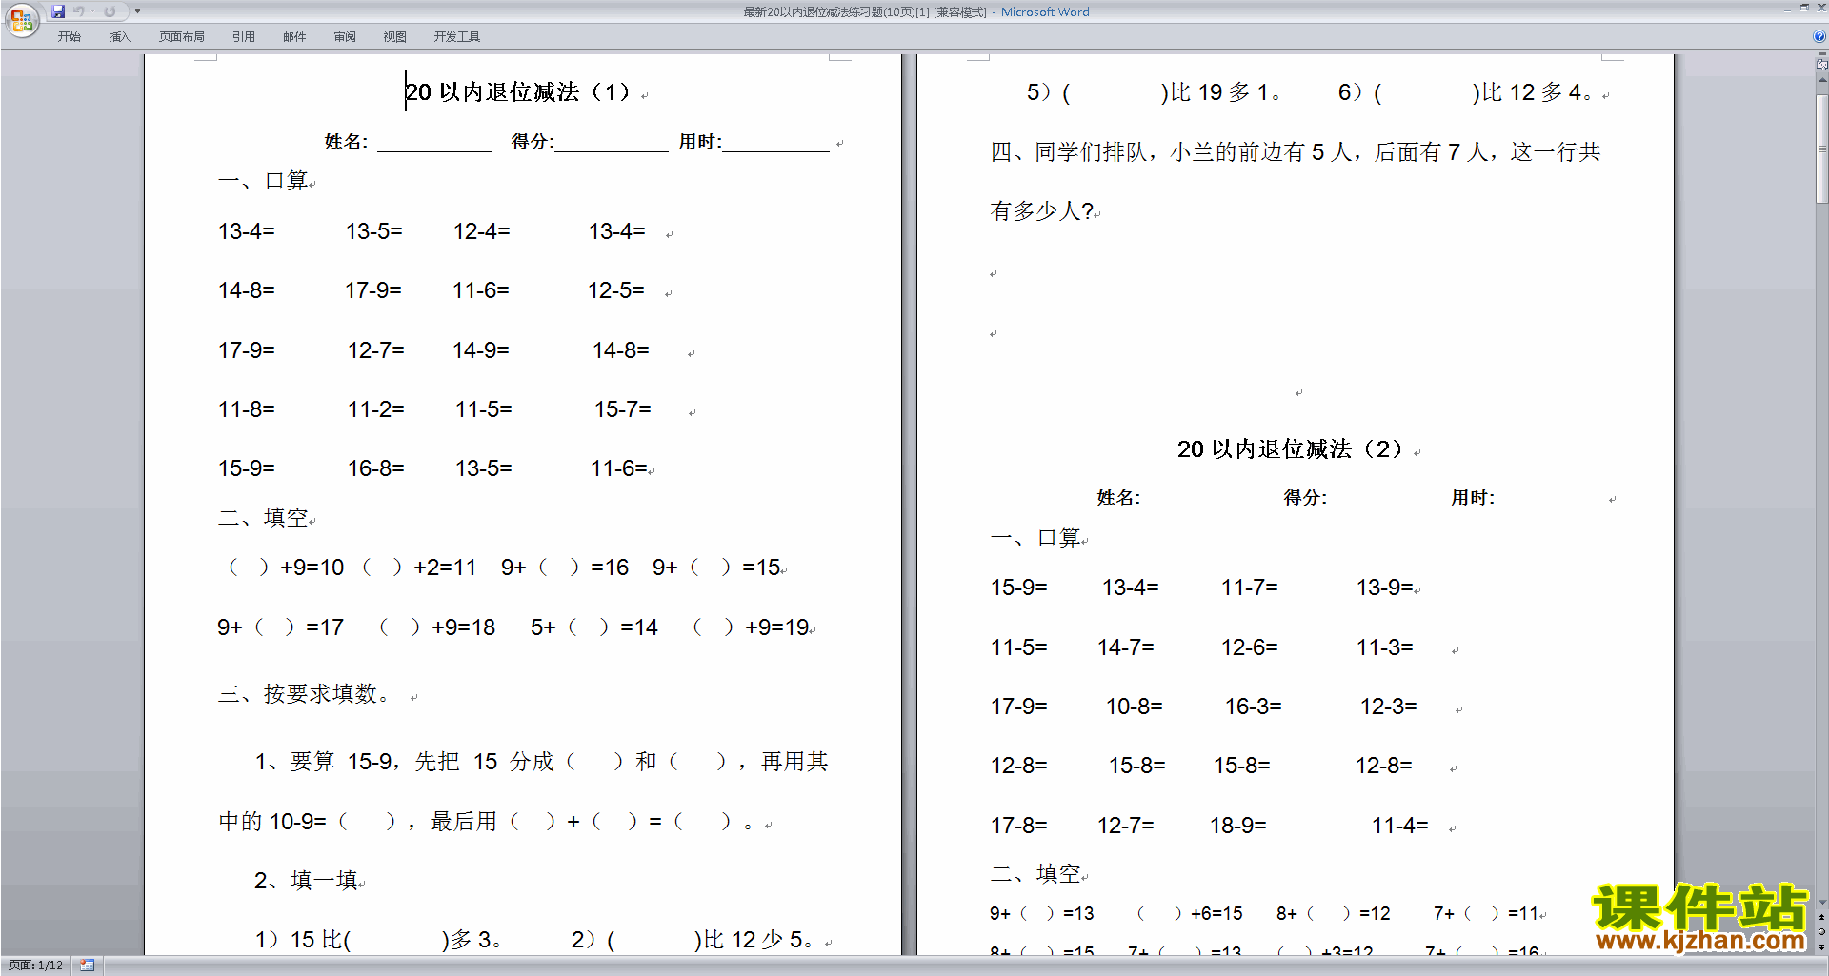Redo the last action

(110, 11)
